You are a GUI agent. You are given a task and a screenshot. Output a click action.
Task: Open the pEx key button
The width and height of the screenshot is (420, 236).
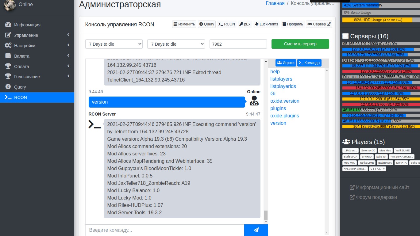click(245, 24)
